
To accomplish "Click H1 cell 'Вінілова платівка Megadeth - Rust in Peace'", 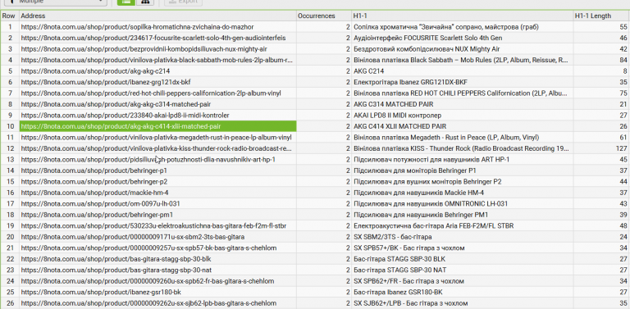I will click(x=462, y=137).
